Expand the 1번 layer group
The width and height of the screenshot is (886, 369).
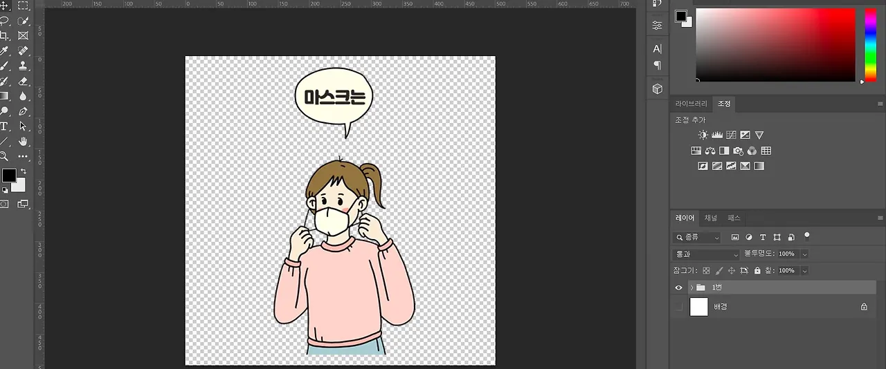pos(691,287)
